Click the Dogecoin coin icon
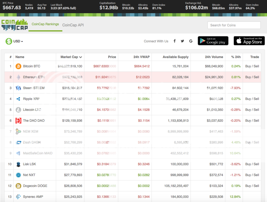The height and width of the screenshot is (202, 267). coord(18,186)
